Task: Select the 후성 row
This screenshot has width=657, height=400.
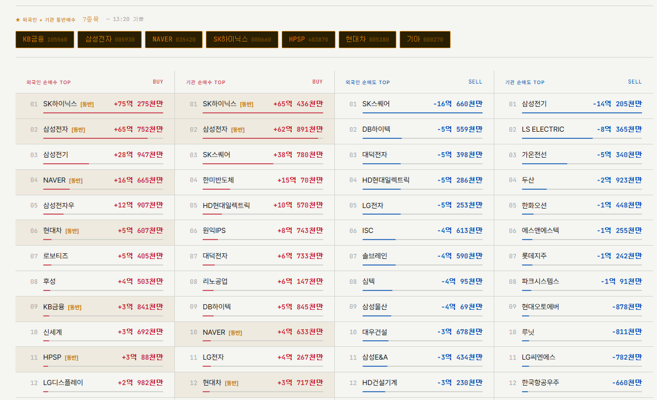Action: 95,284
